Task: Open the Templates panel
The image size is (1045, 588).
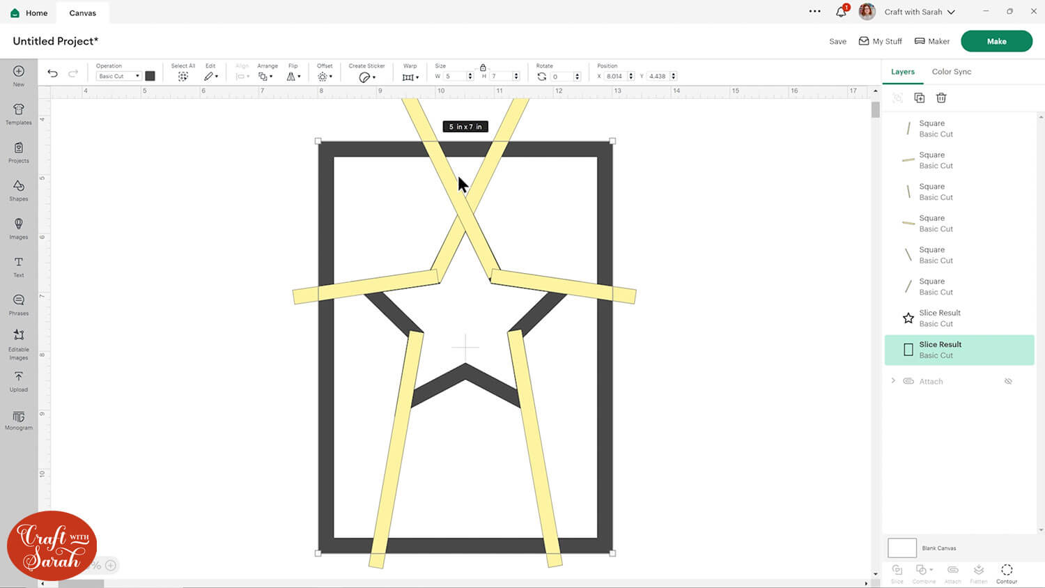Action: click(x=19, y=114)
